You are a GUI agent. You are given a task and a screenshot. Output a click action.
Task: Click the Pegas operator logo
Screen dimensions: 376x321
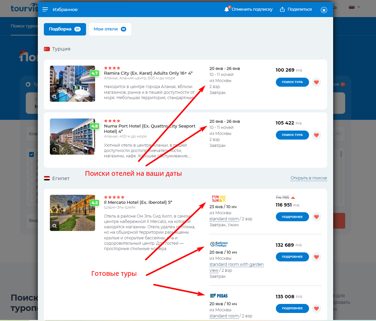[219, 296]
